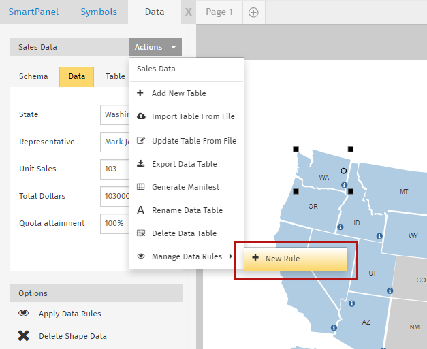
Task: Click the cloud upload icon for Import Table
Action: pyautogui.click(x=141, y=116)
